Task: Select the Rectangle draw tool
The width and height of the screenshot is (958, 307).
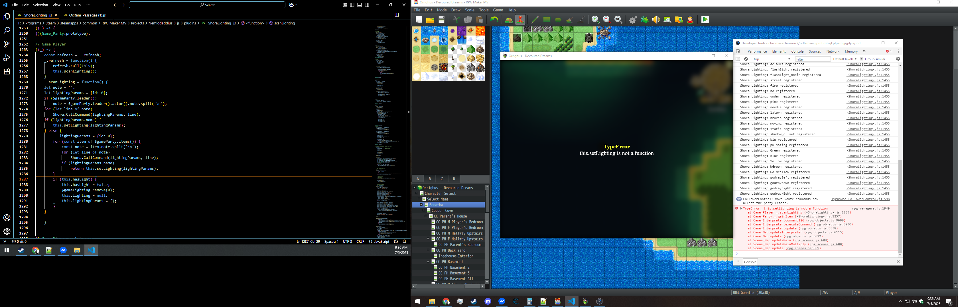Action: [546, 20]
